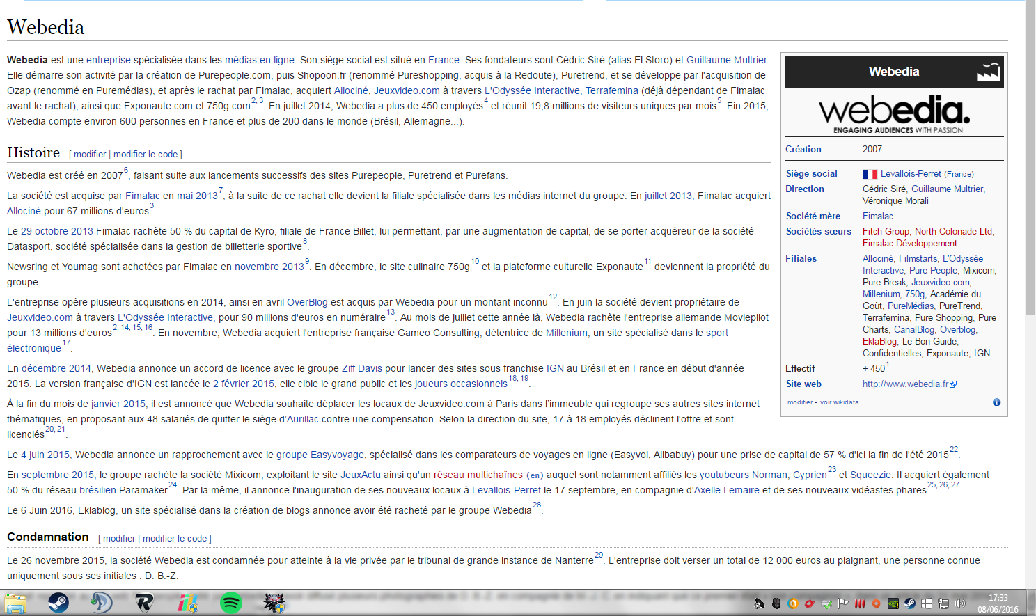The image size is (1036, 616).
Task: Open the Action Center flag icon
Action: tap(843, 603)
